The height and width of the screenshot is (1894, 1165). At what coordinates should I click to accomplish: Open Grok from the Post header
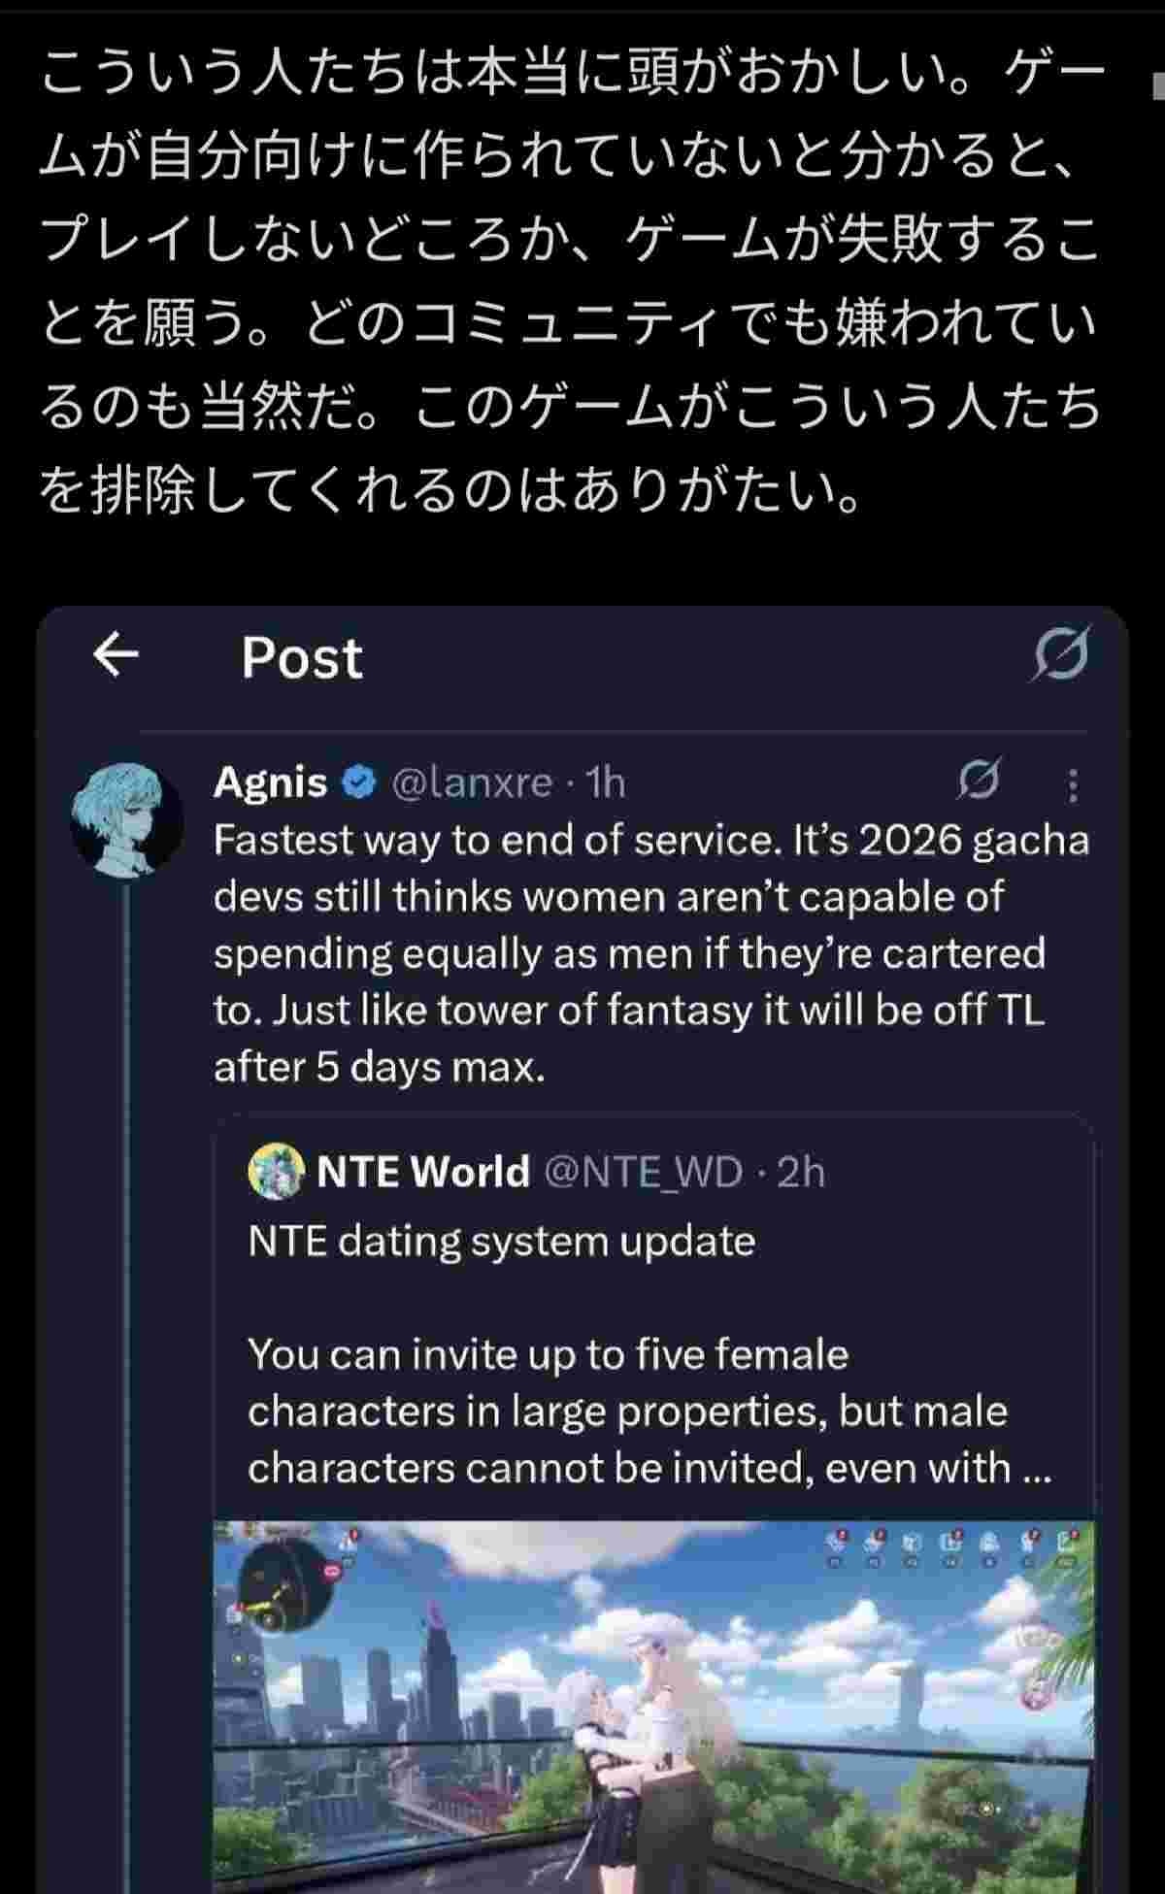pos(1059,654)
